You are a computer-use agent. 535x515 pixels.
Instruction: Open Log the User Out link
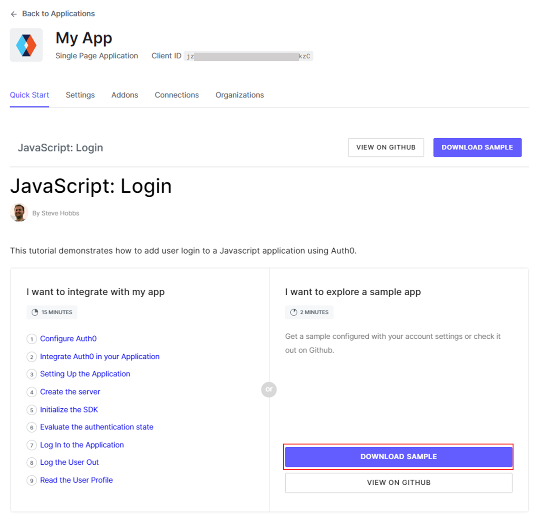pyautogui.click(x=69, y=462)
